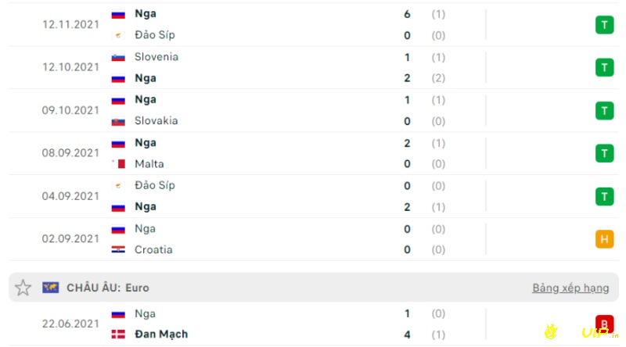Click the orange H draw badge for 02.09.2021

604,239
